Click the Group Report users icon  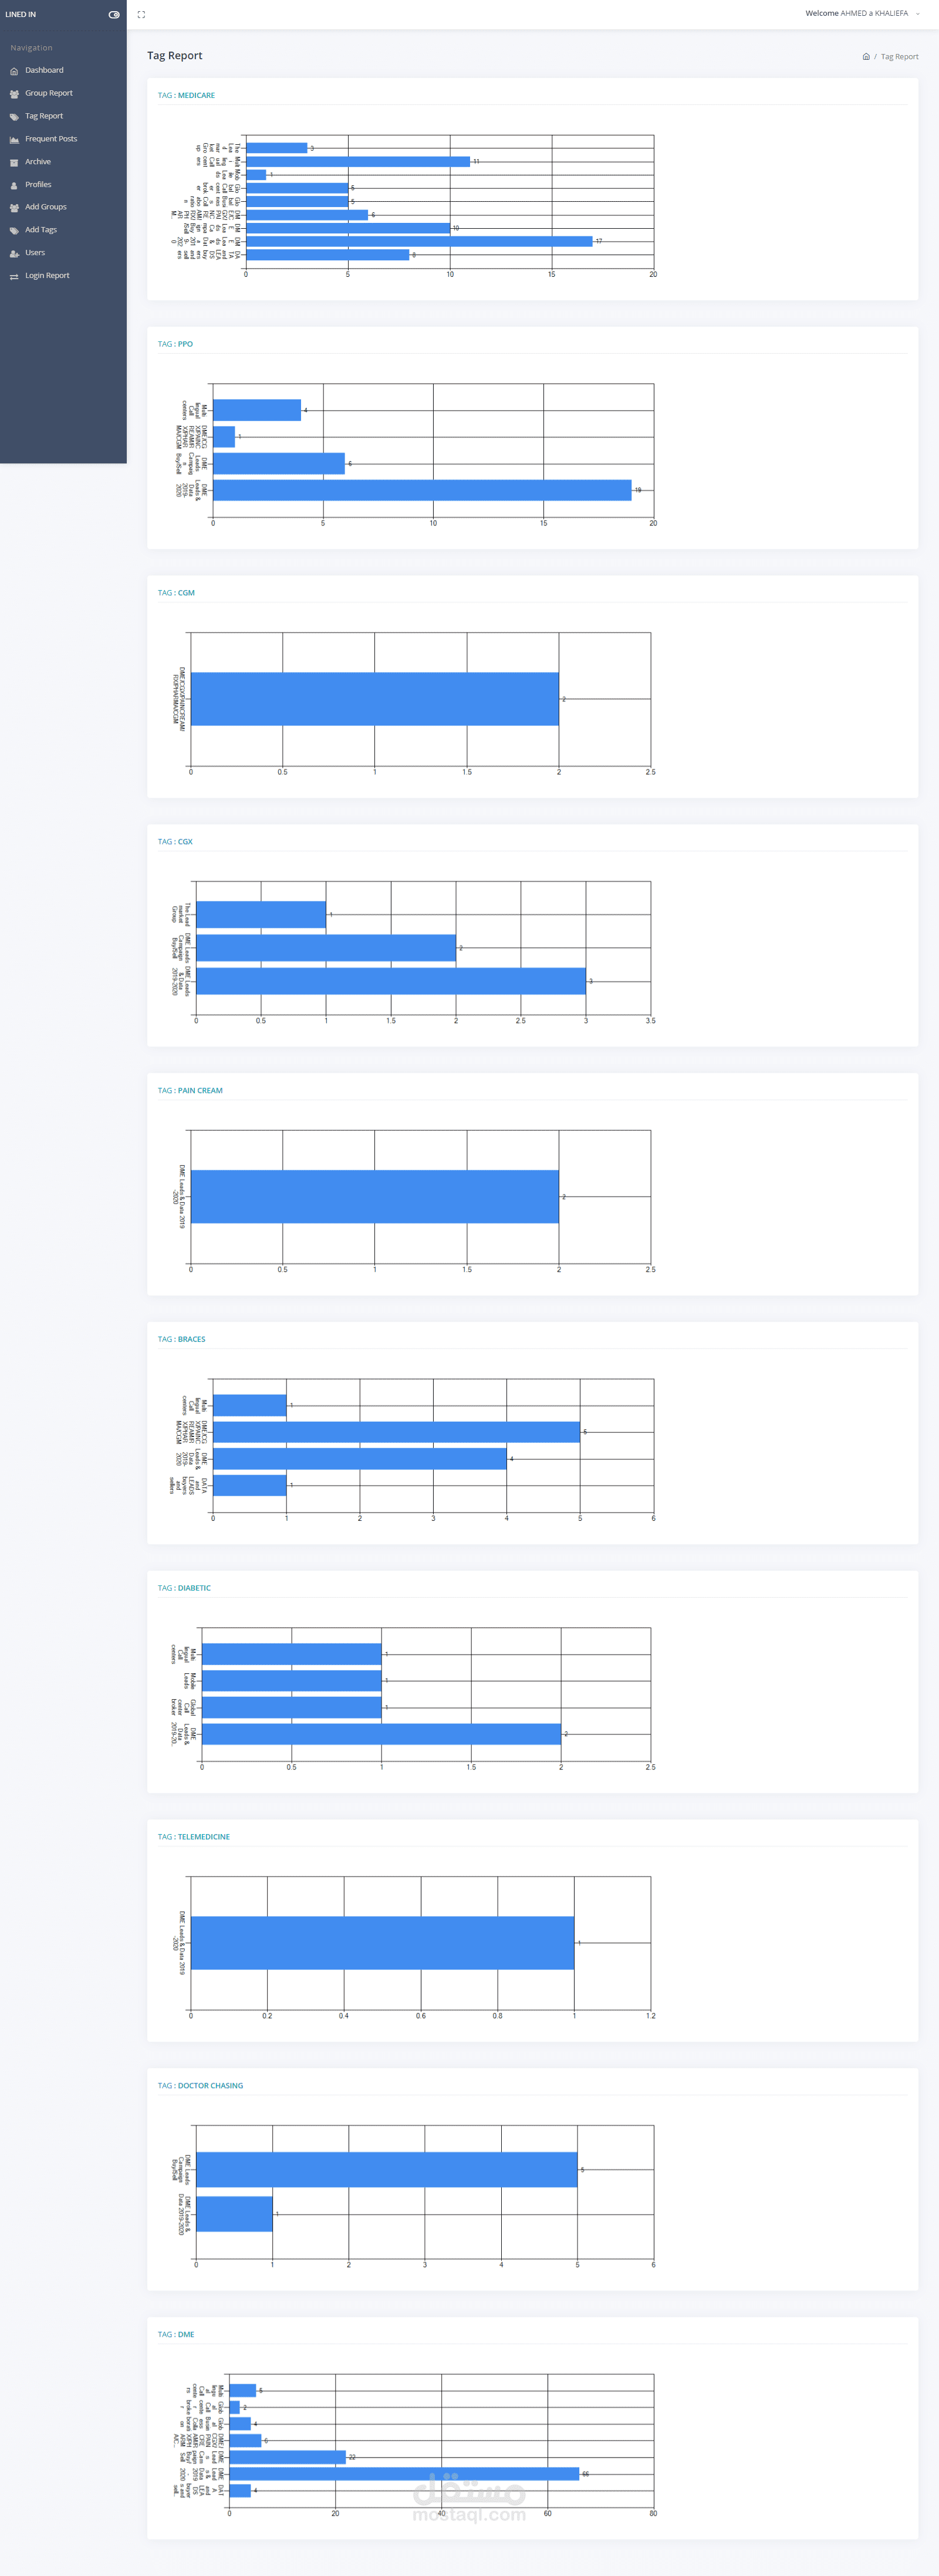[x=14, y=94]
